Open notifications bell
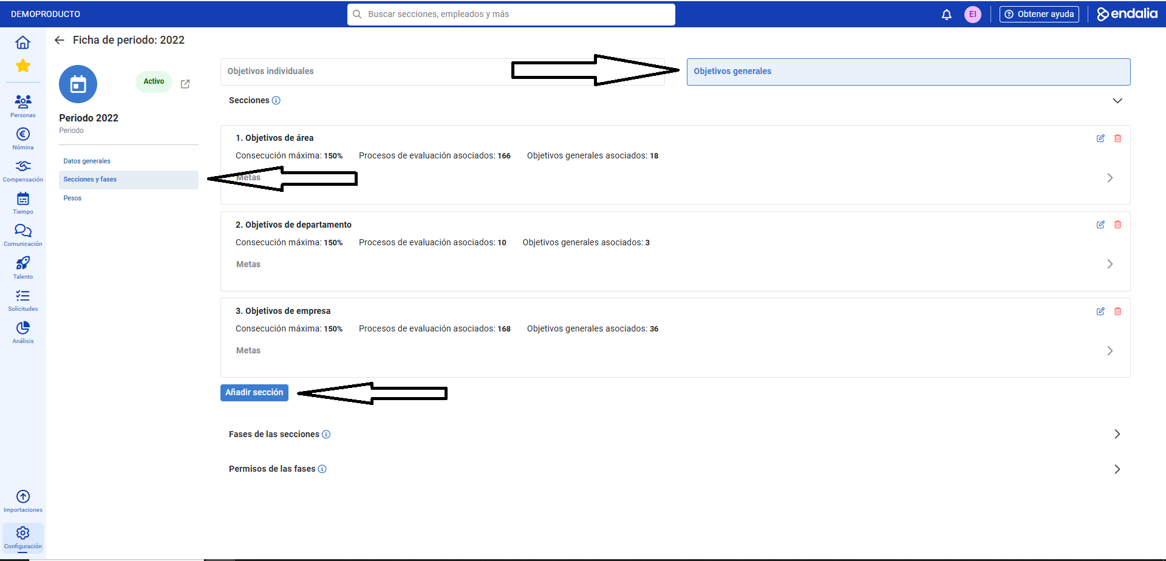Viewport: 1166px width, 561px height. click(x=946, y=15)
